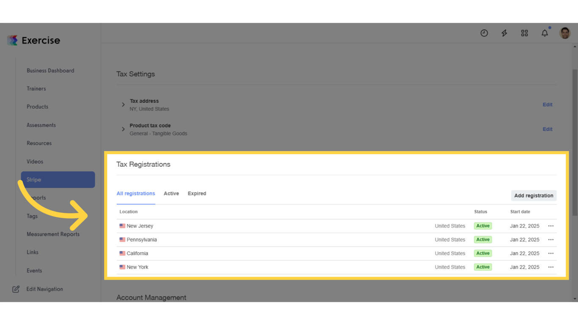Open the apps grid icon
The width and height of the screenshot is (578, 325).
click(524, 33)
